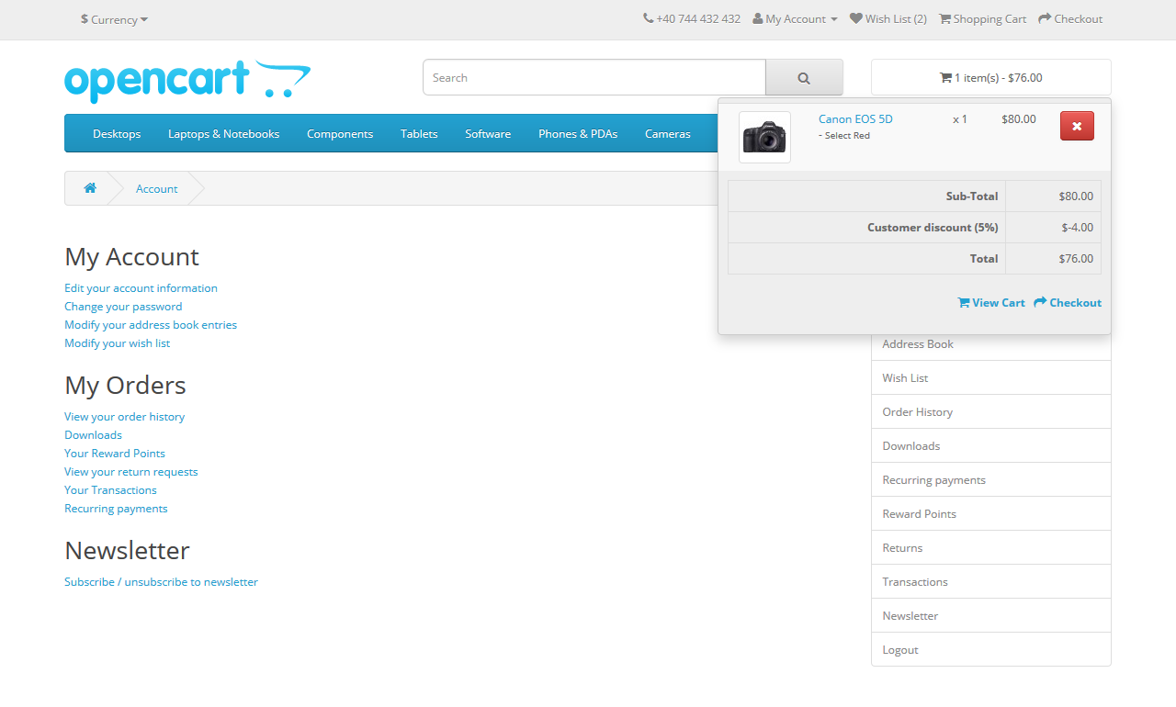The height and width of the screenshot is (707, 1176).
Task: Click the OpenCart logo
Action: [x=187, y=81]
